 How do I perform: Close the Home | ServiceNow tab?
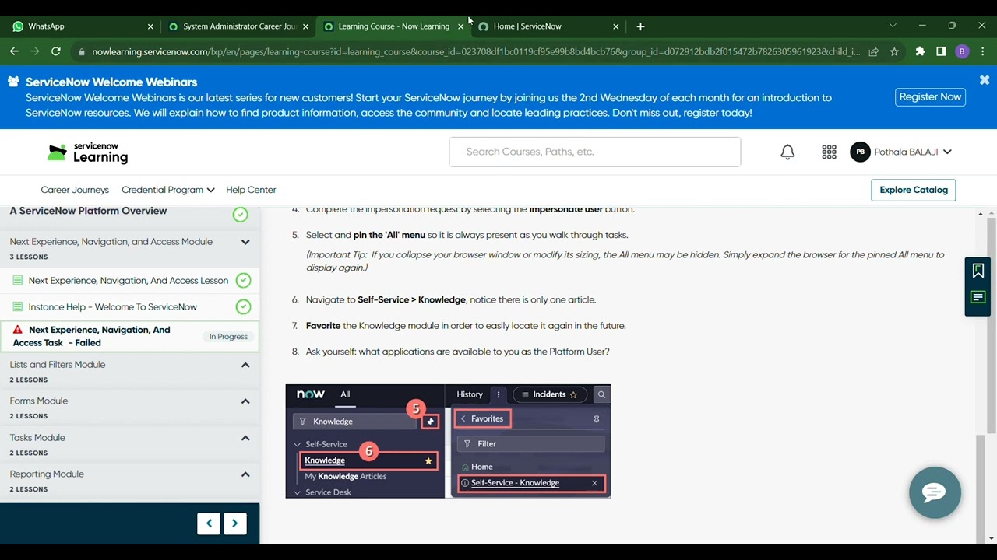(x=616, y=26)
